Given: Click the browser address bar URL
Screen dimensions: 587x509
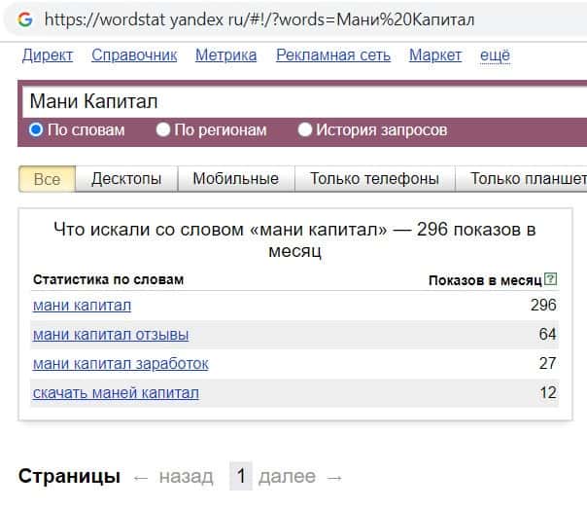Looking at the screenshot, I should coord(260,19).
